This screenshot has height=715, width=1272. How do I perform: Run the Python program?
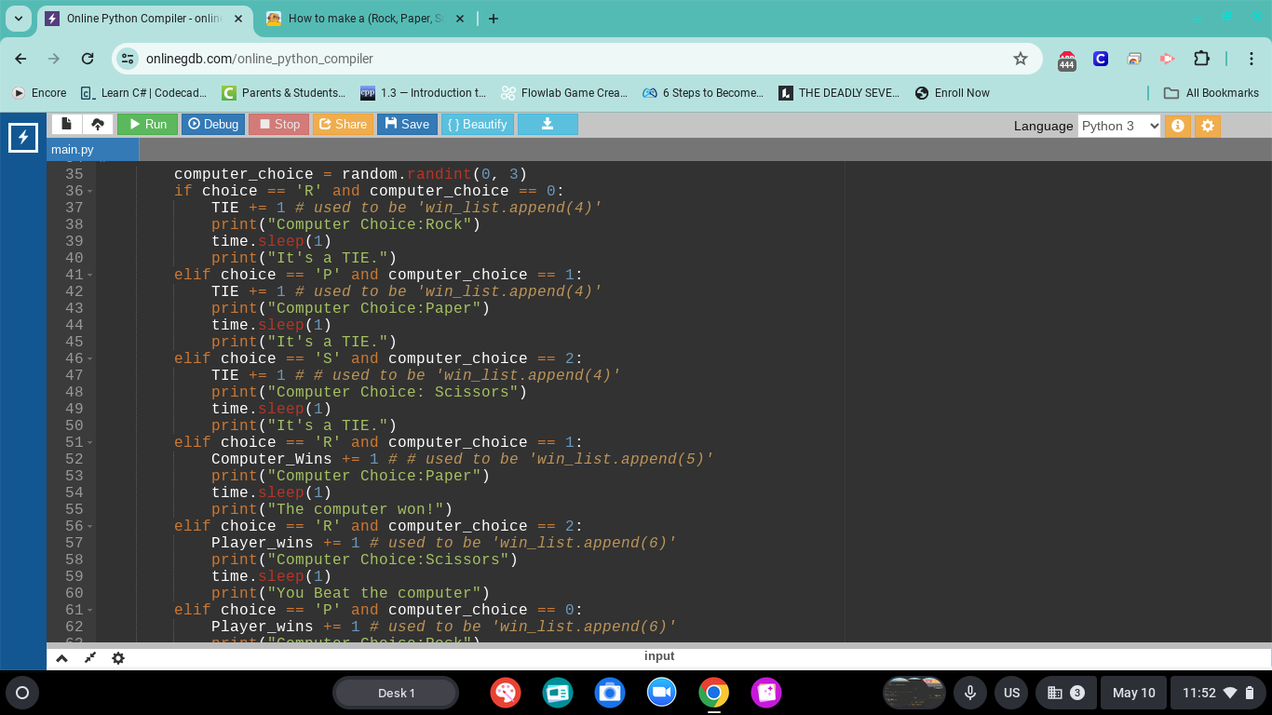click(x=147, y=124)
